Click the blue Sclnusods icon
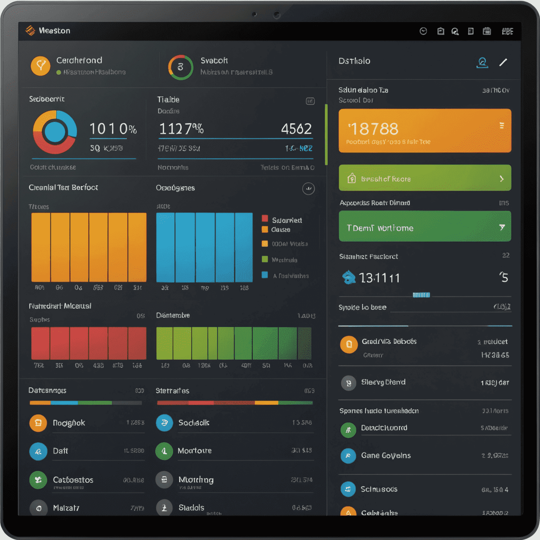The image size is (540, 540). point(348,489)
